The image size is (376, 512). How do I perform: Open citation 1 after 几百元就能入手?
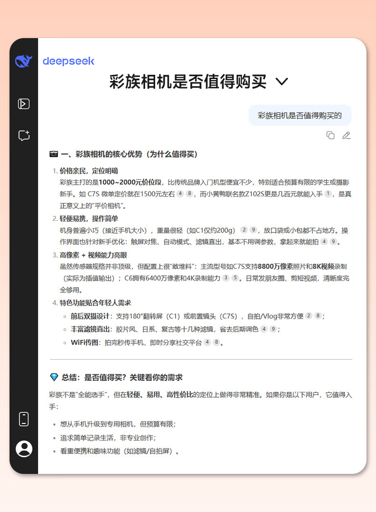328,193
